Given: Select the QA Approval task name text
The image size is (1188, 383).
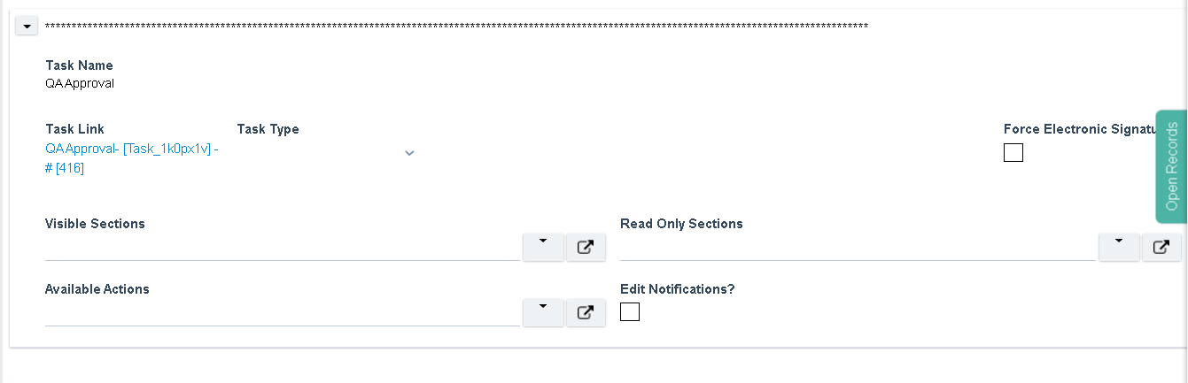Looking at the screenshot, I should [80, 84].
